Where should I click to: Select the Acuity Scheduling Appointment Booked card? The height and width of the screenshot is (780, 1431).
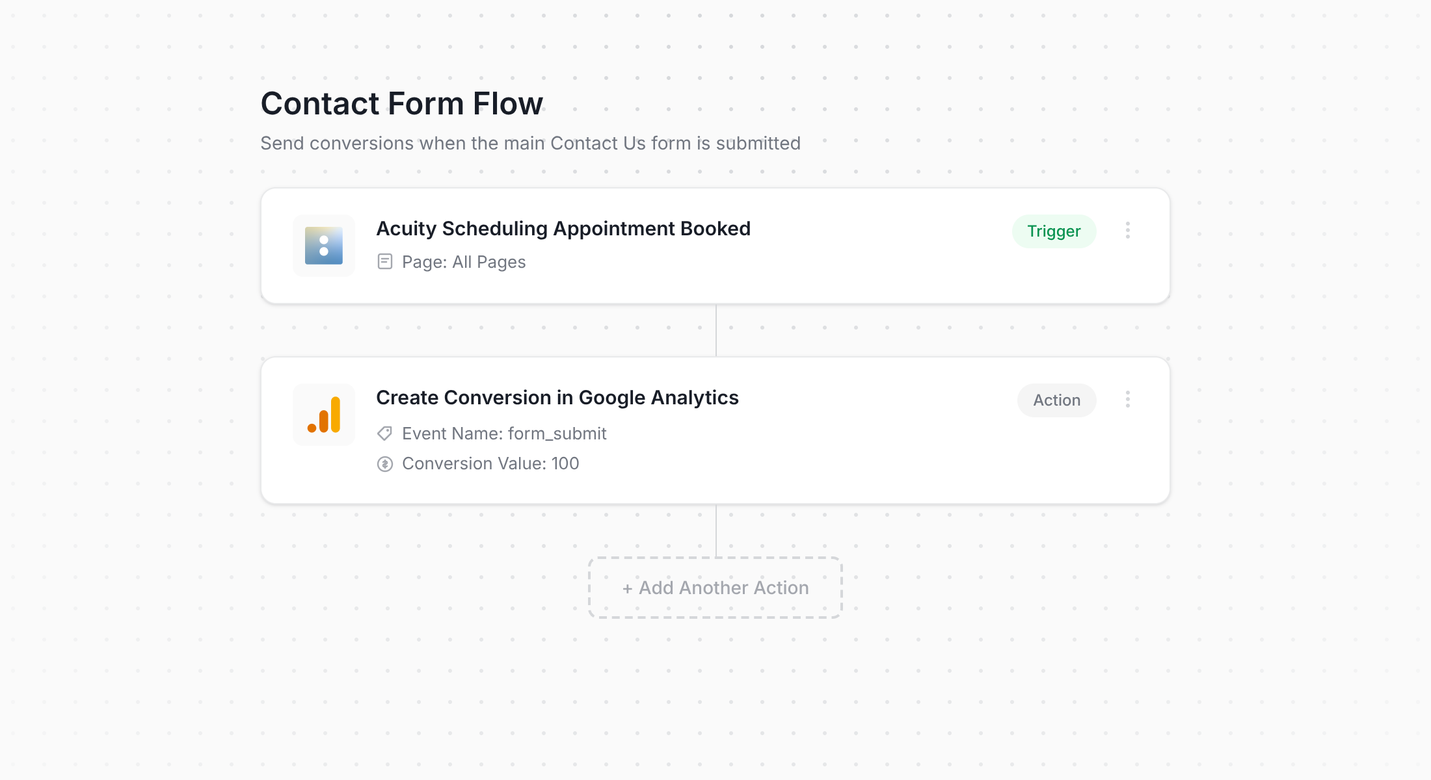click(716, 245)
